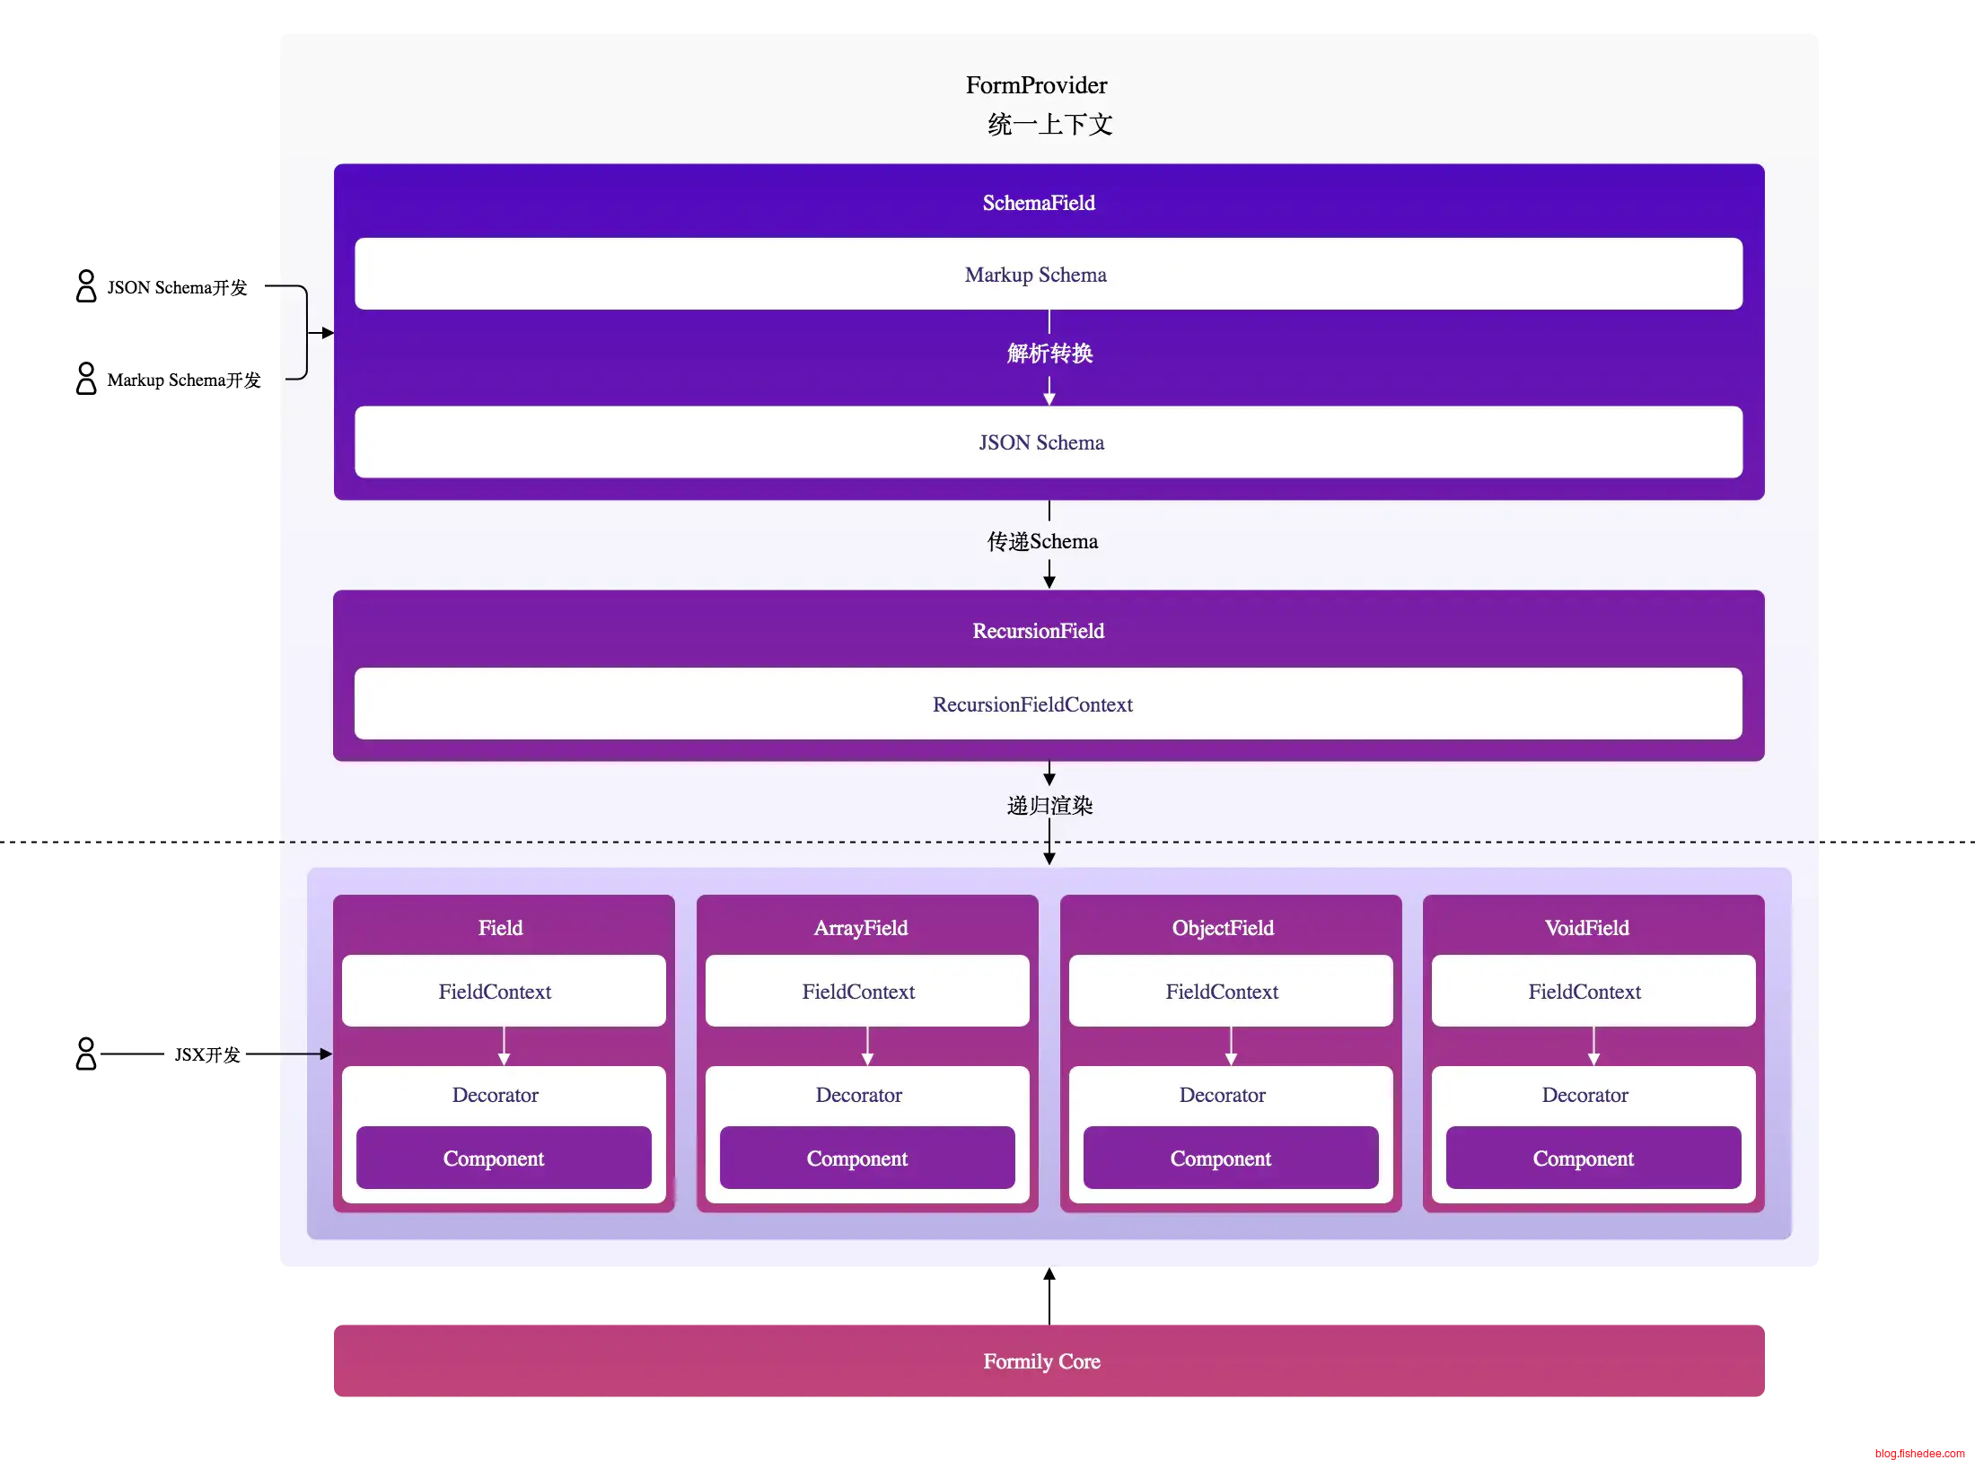
Task: Select the SchemaField header label
Action: coord(1039,203)
